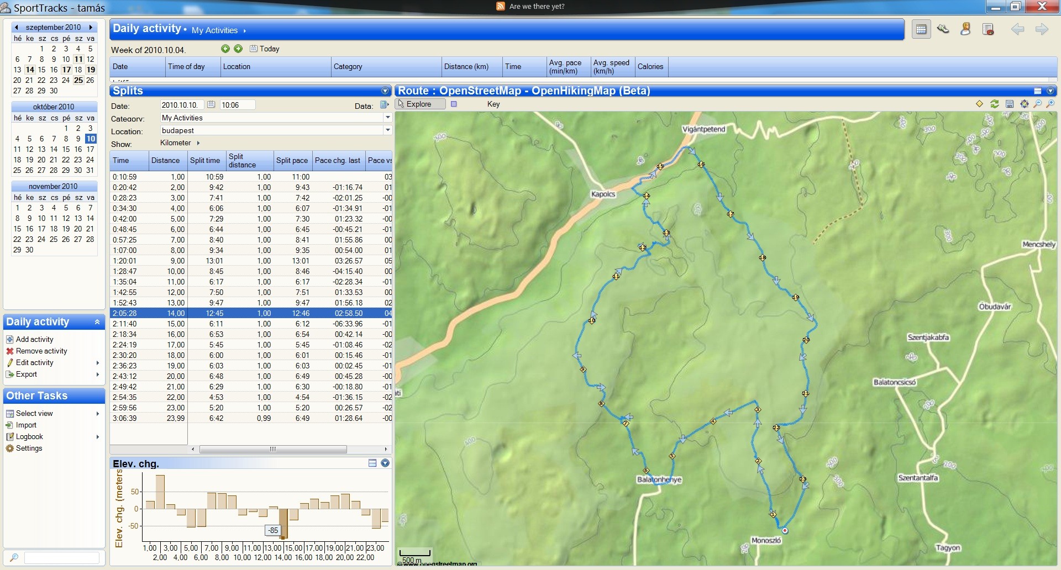Select September 25 in the calendar
1061x570 pixels.
78,80
